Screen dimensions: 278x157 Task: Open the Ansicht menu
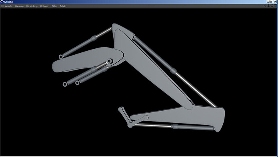(x=9, y=6)
